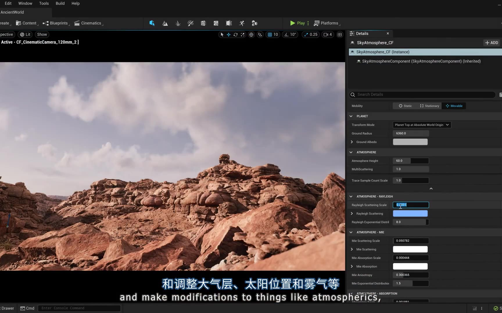502x313 pixels.
Task: Open the Tools menu
Action: click(x=44, y=3)
